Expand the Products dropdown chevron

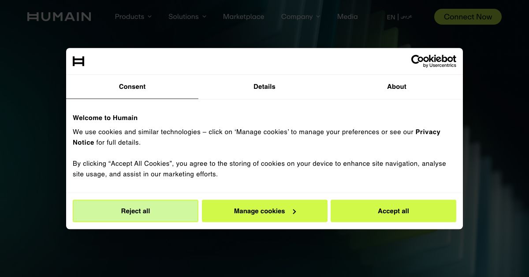pyautogui.click(x=149, y=17)
